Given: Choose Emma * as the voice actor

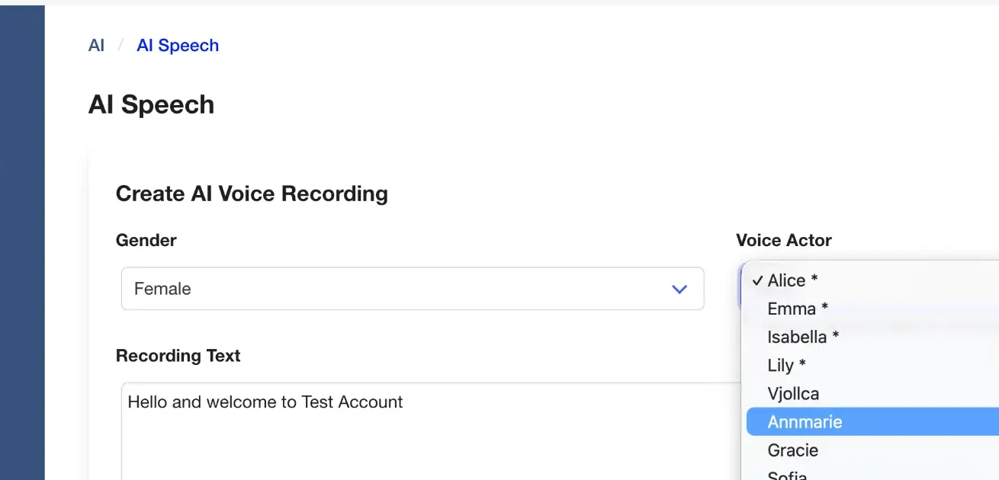Looking at the screenshot, I should pyautogui.click(x=798, y=309).
